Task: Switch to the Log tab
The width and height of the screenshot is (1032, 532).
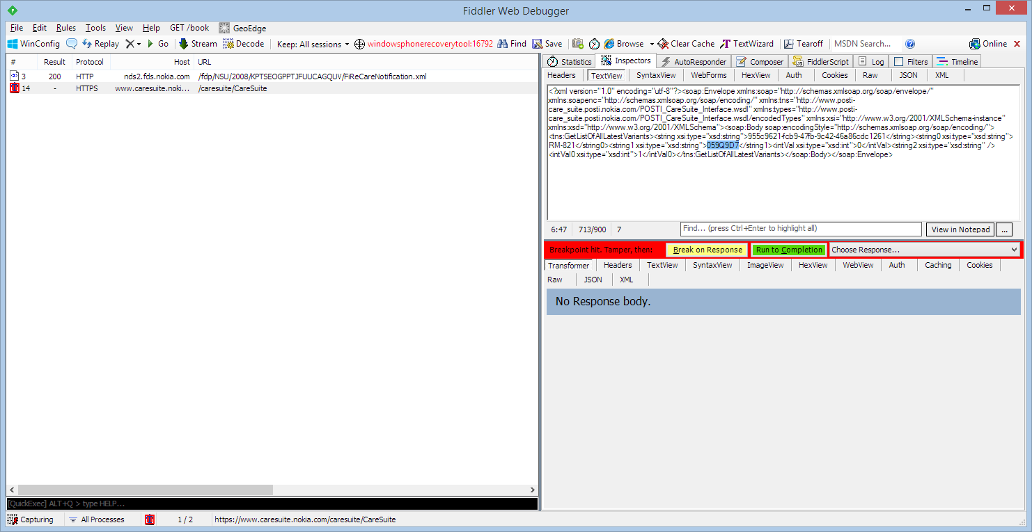Action: tap(871, 62)
